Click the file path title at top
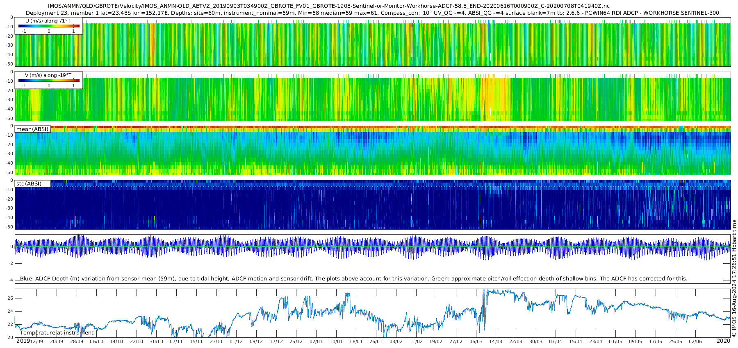The height and width of the screenshot is (348, 738). click(329, 6)
